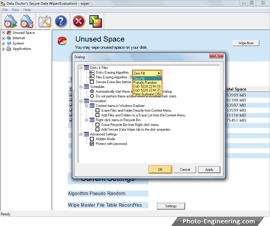The image size is (270, 226).
Task: Choose Pseudo Random from algorithm list
Action: [147, 82]
